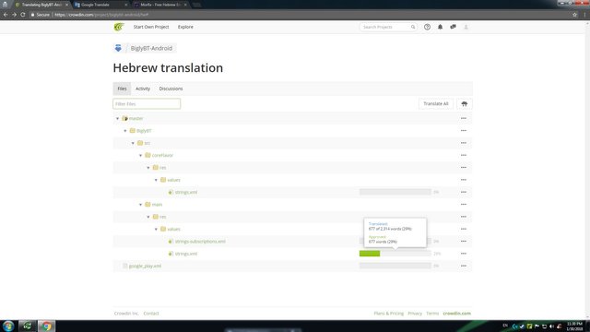Click the volume icon in system tray
Image resolution: width=590 pixels, height=332 pixels.
point(551,326)
